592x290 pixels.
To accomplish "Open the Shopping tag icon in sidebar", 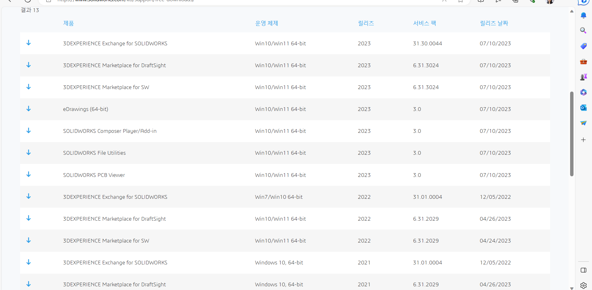I will click(583, 46).
